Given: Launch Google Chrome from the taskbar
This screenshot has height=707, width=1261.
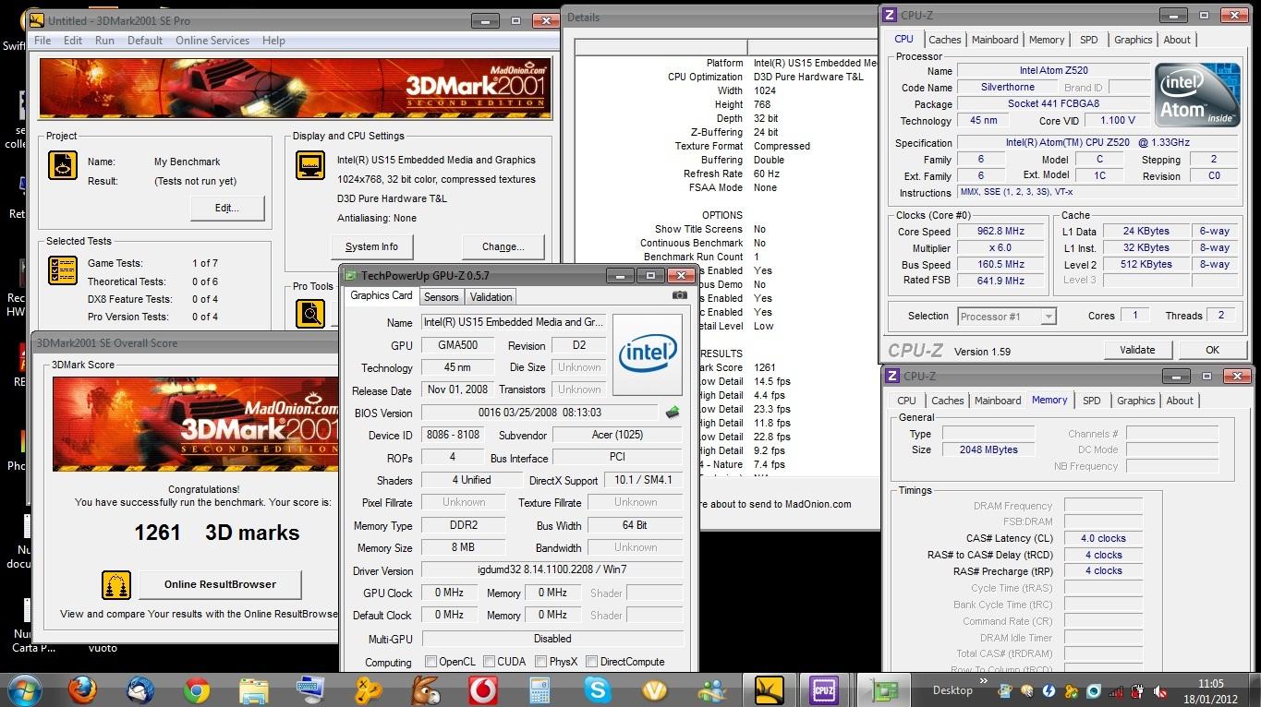Looking at the screenshot, I should (197, 689).
